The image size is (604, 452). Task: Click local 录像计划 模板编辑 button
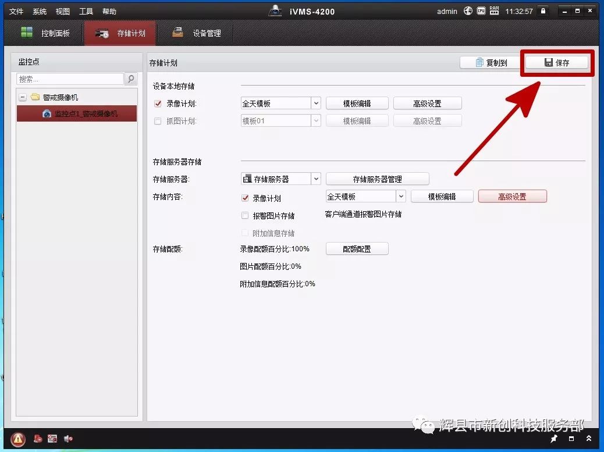pos(357,103)
